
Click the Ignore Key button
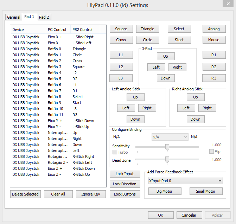tap(91, 194)
